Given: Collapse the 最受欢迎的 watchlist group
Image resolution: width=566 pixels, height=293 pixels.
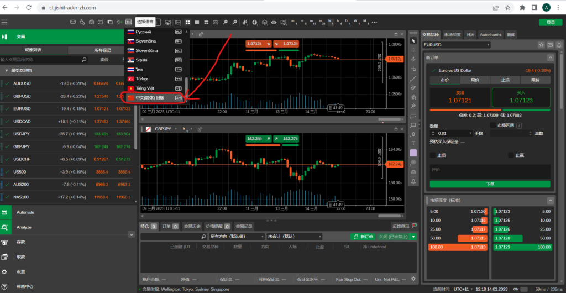Looking at the screenshot, I should (6, 71).
